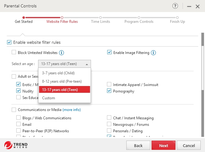Click the Time Limits step circle

pyautogui.click(x=101, y=18)
